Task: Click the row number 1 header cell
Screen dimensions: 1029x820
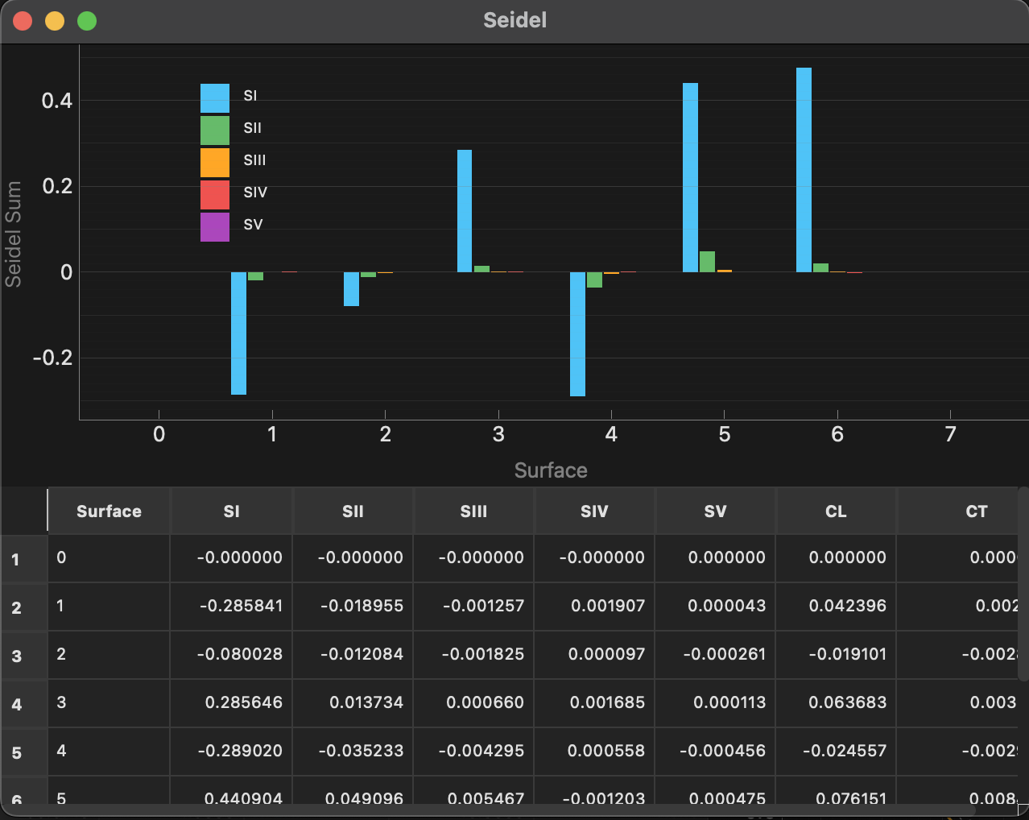Action: [x=23, y=557]
